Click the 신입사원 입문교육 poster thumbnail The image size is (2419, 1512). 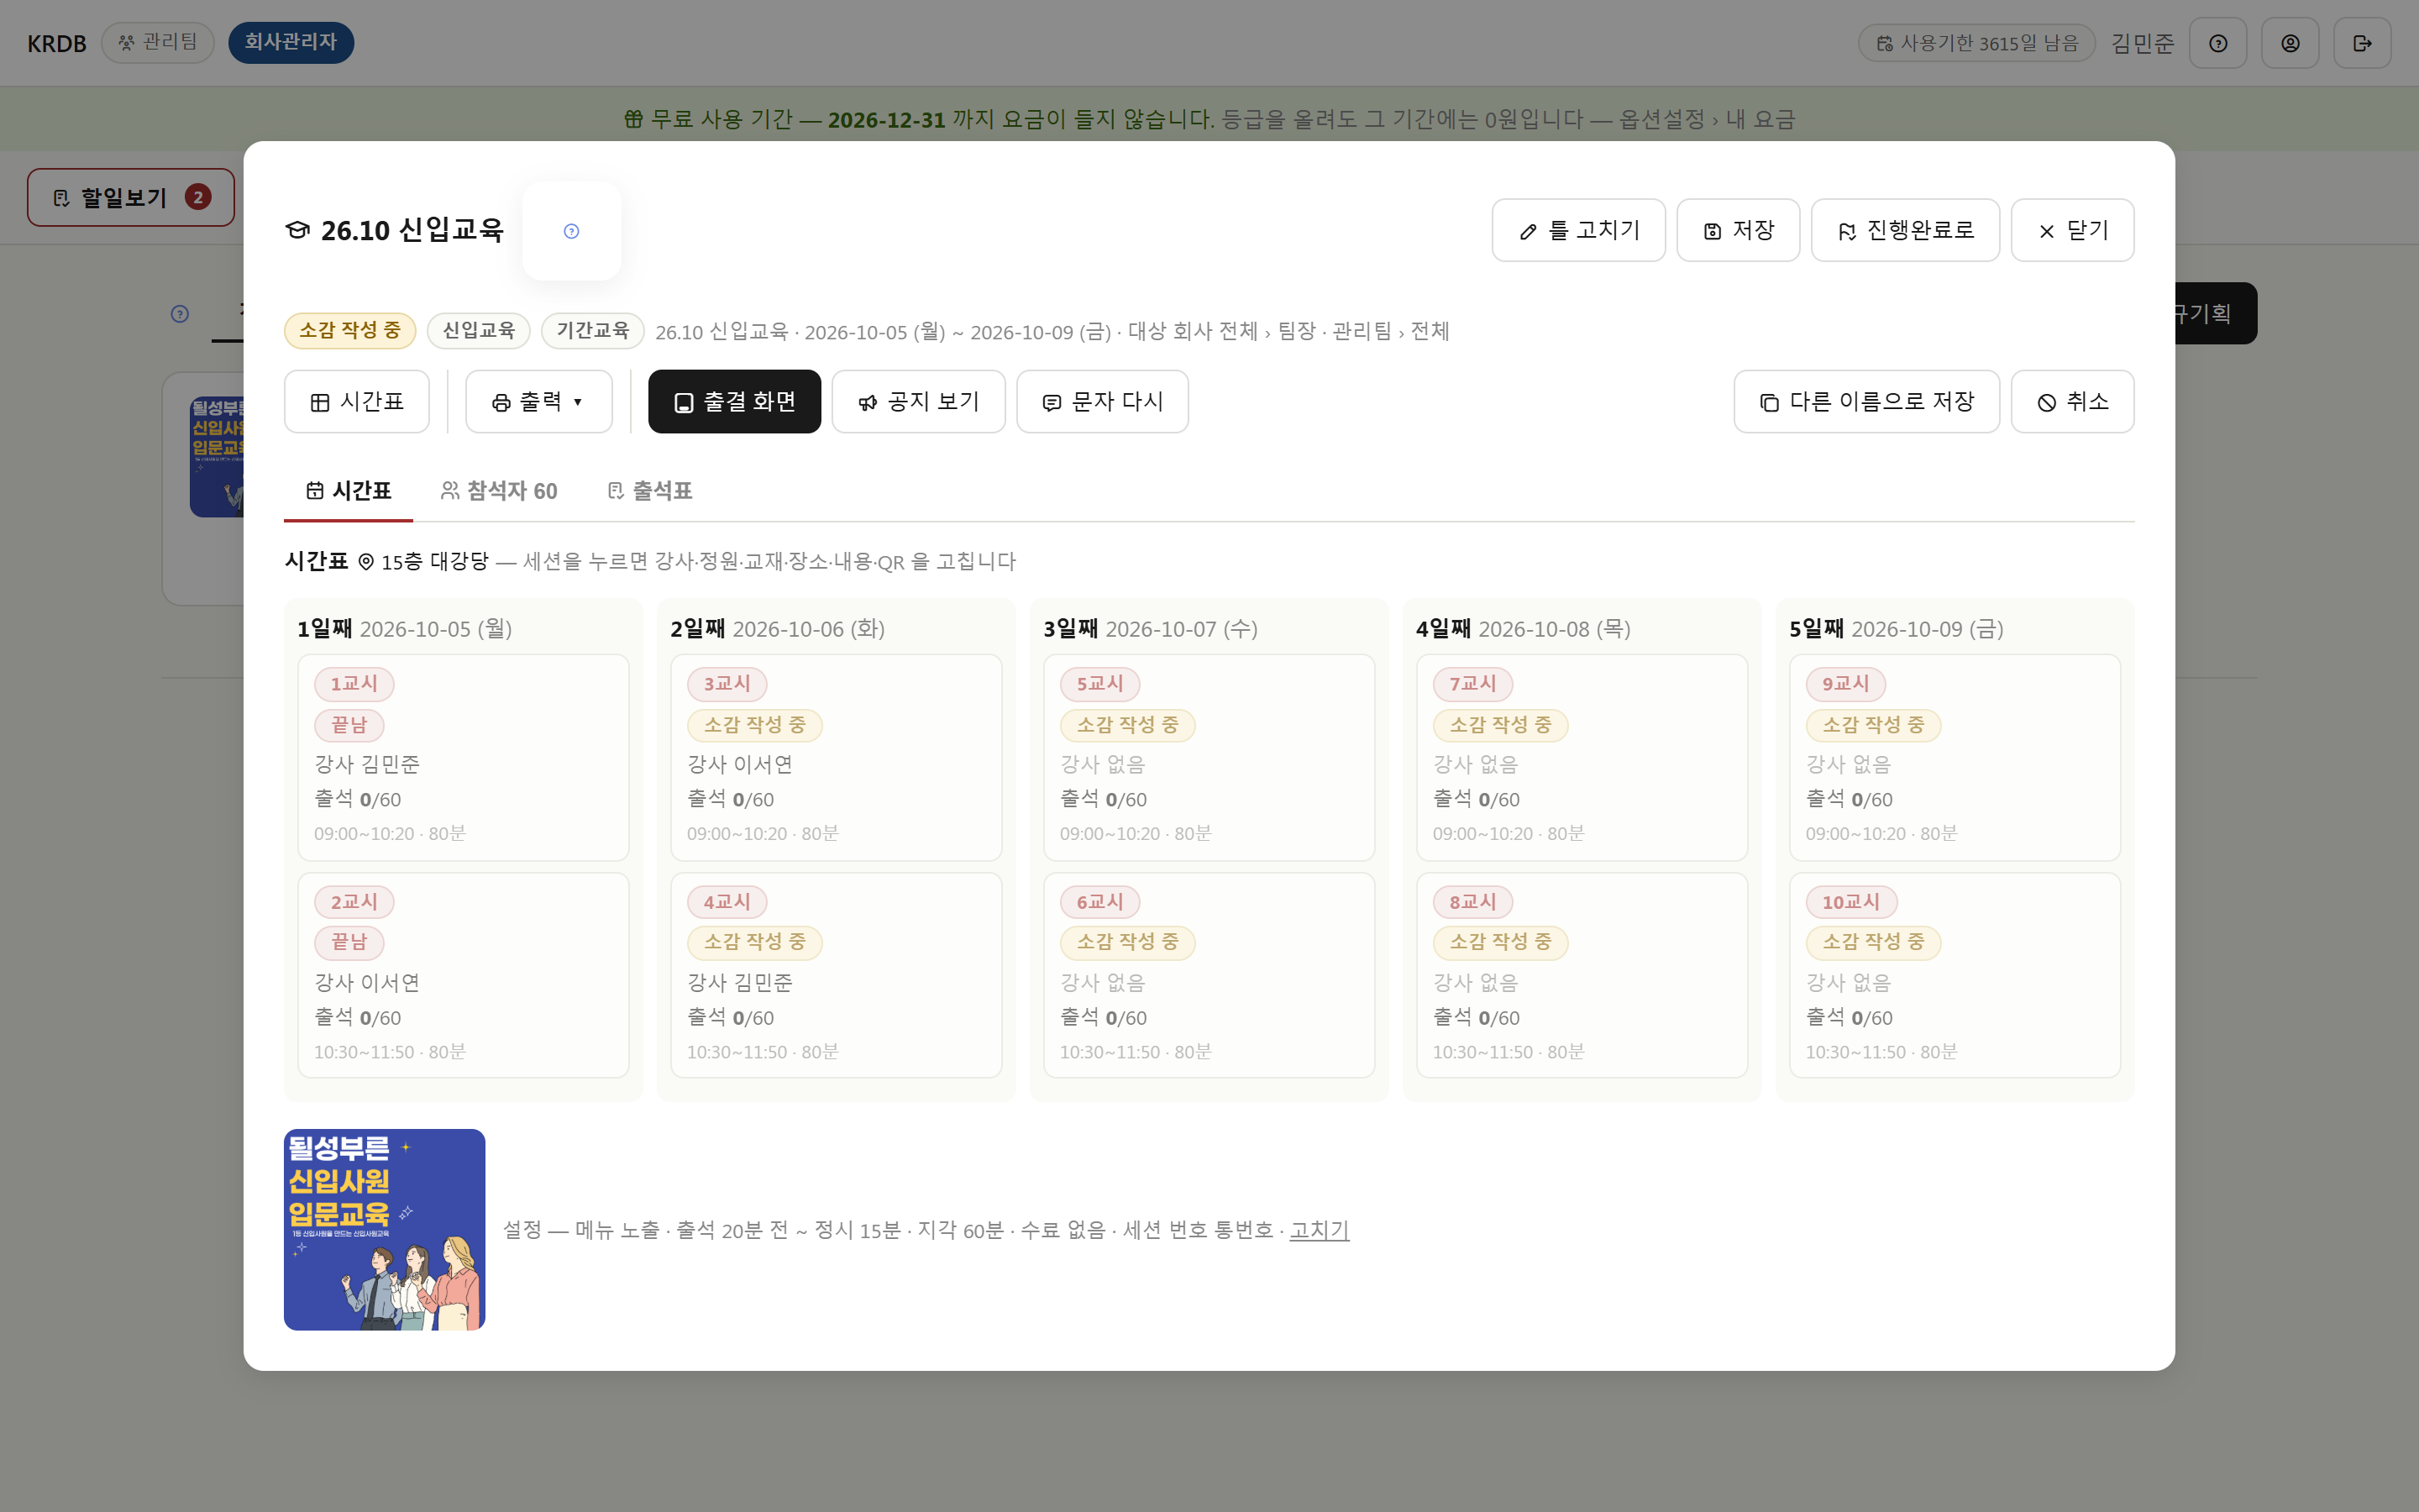(384, 1229)
